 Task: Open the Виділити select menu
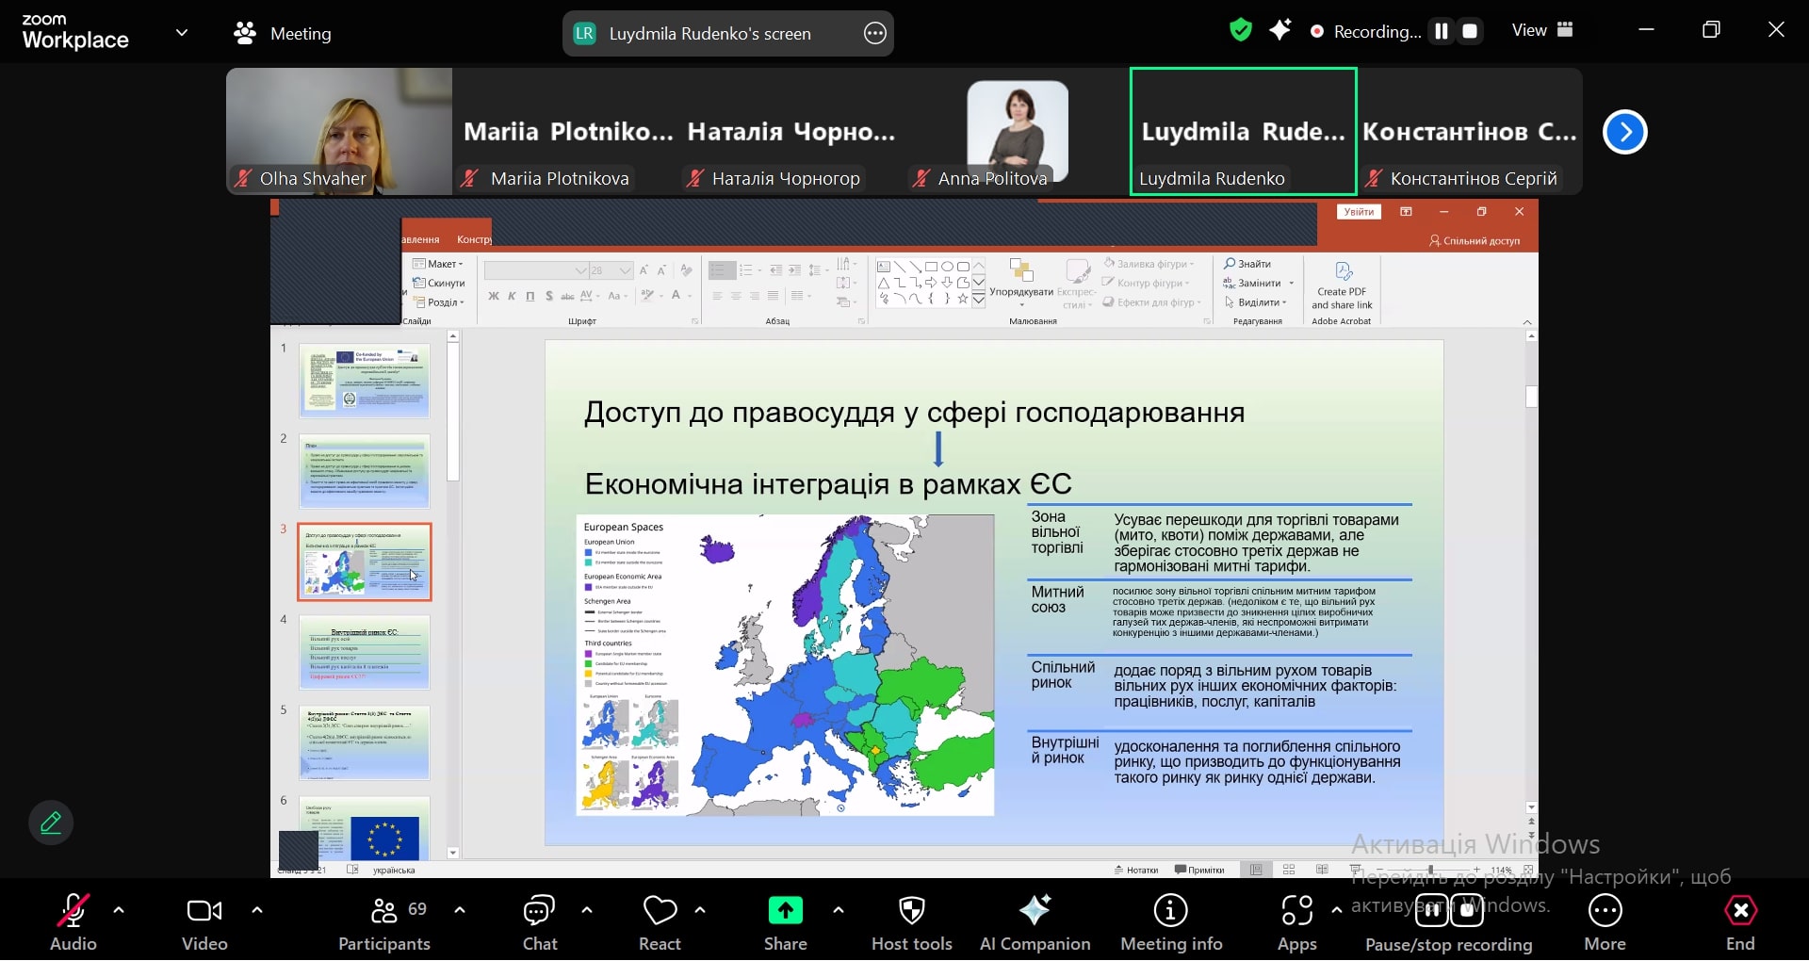pos(1255,302)
